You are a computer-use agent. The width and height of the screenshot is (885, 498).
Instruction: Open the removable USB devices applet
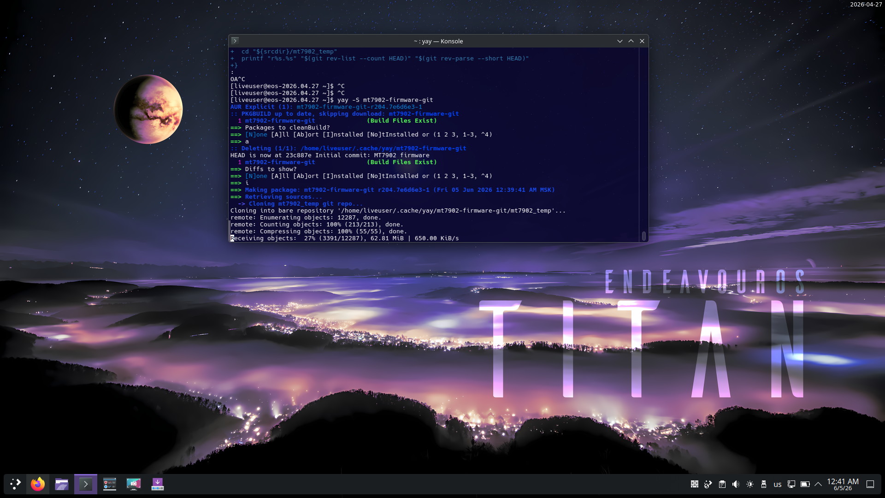764,484
